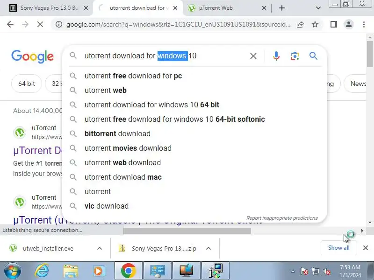
Task: Open Google Lens image search
Action: click(x=295, y=56)
